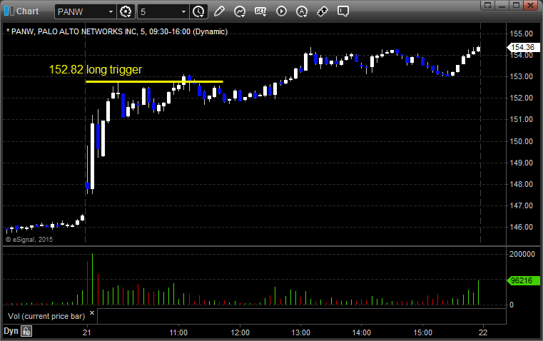Click the 149.00 price axis label
The width and height of the screenshot is (543, 341).
[521, 163]
